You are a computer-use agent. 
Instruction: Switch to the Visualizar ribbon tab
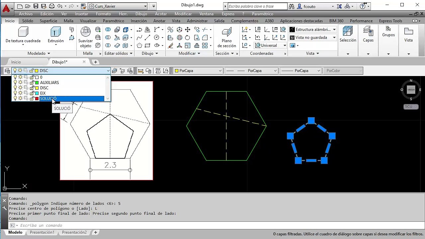coord(88,21)
